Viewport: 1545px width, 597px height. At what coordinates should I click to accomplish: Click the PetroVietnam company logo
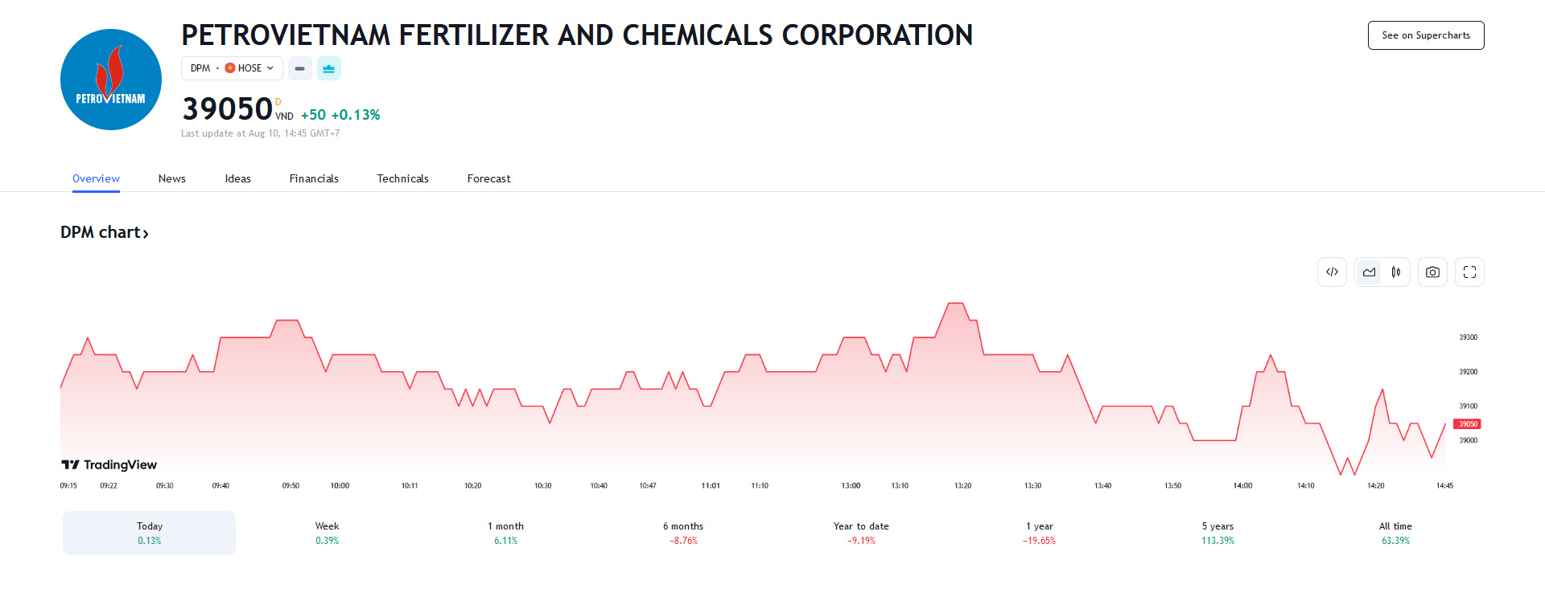(x=111, y=80)
